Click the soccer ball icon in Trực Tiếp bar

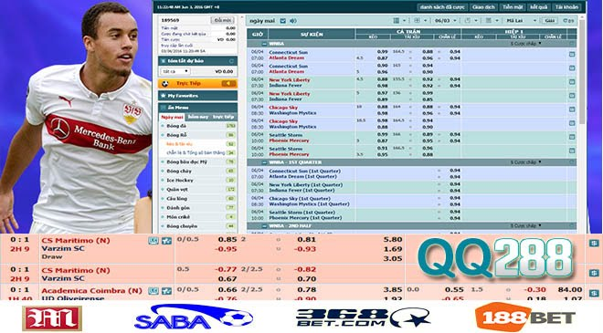pyautogui.click(x=165, y=83)
